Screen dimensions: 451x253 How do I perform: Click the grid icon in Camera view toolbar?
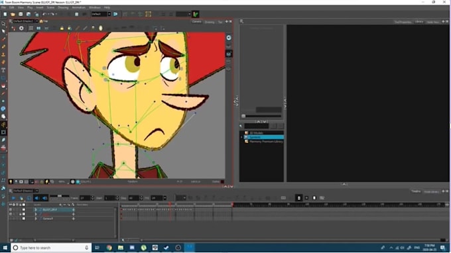(x=31, y=28)
